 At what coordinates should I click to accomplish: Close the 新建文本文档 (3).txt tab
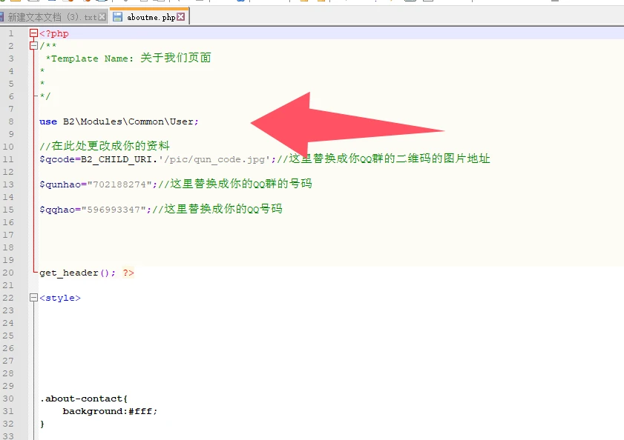[x=102, y=16]
